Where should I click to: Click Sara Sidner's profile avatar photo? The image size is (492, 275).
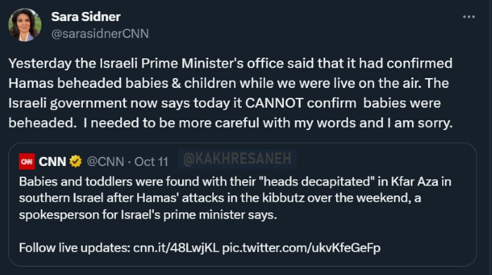(25, 25)
